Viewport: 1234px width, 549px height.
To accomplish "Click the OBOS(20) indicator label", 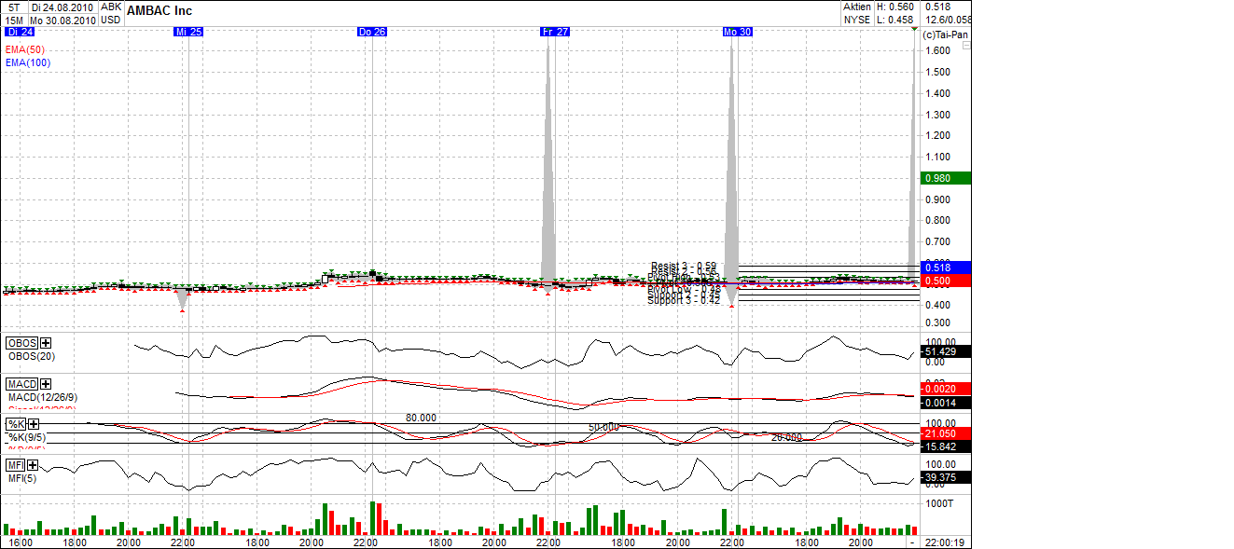I will coord(31,356).
